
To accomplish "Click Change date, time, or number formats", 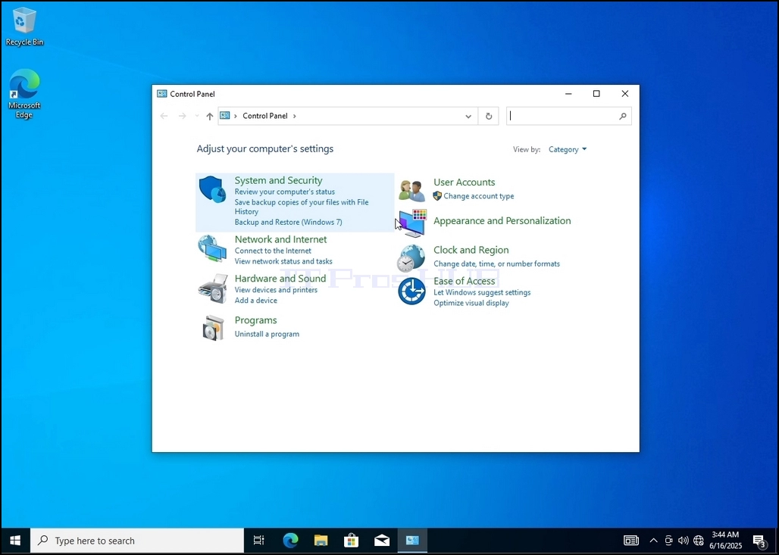I will point(496,263).
